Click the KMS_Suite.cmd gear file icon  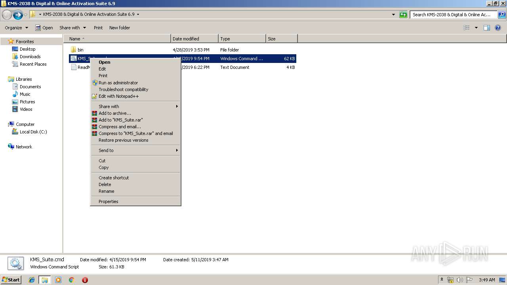(73, 59)
